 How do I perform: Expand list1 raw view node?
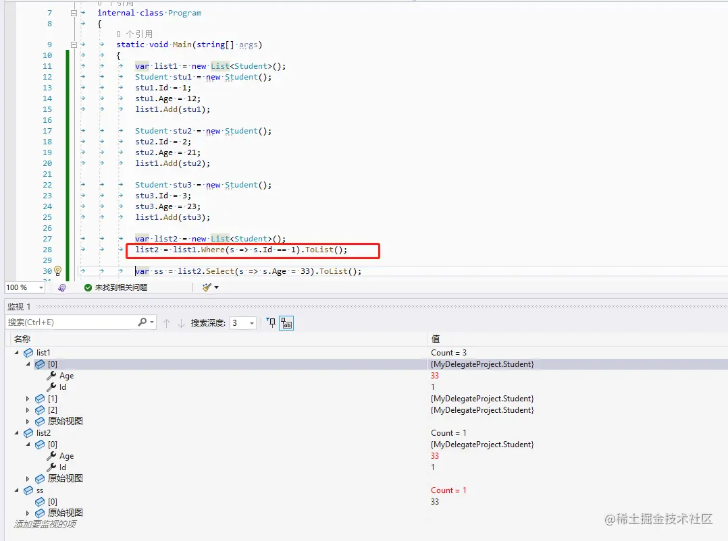pyautogui.click(x=28, y=422)
